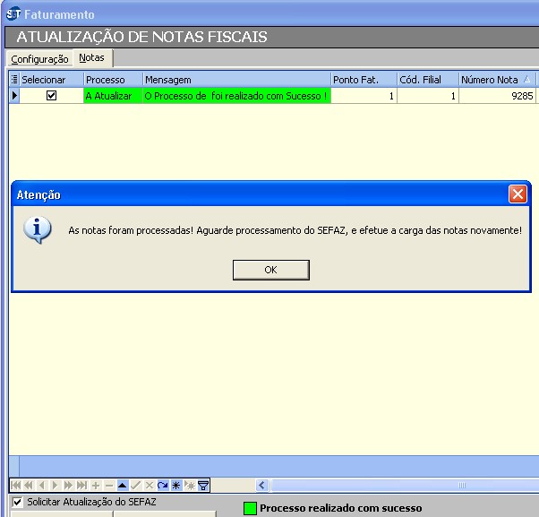The width and height of the screenshot is (539, 517).
Task: Click the blue info icon in dialog
Action: tap(37, 229)
